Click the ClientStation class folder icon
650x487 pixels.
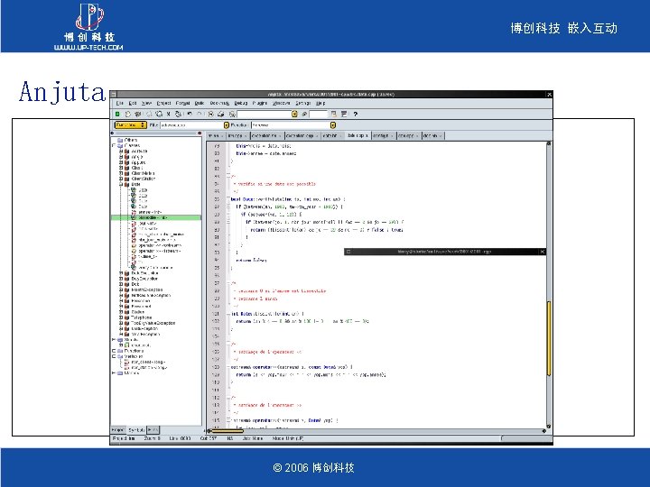click(x=127, y=179)
